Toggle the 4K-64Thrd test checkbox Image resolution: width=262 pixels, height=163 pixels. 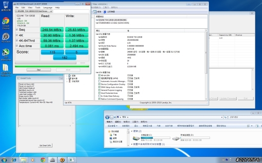[17, 40]
